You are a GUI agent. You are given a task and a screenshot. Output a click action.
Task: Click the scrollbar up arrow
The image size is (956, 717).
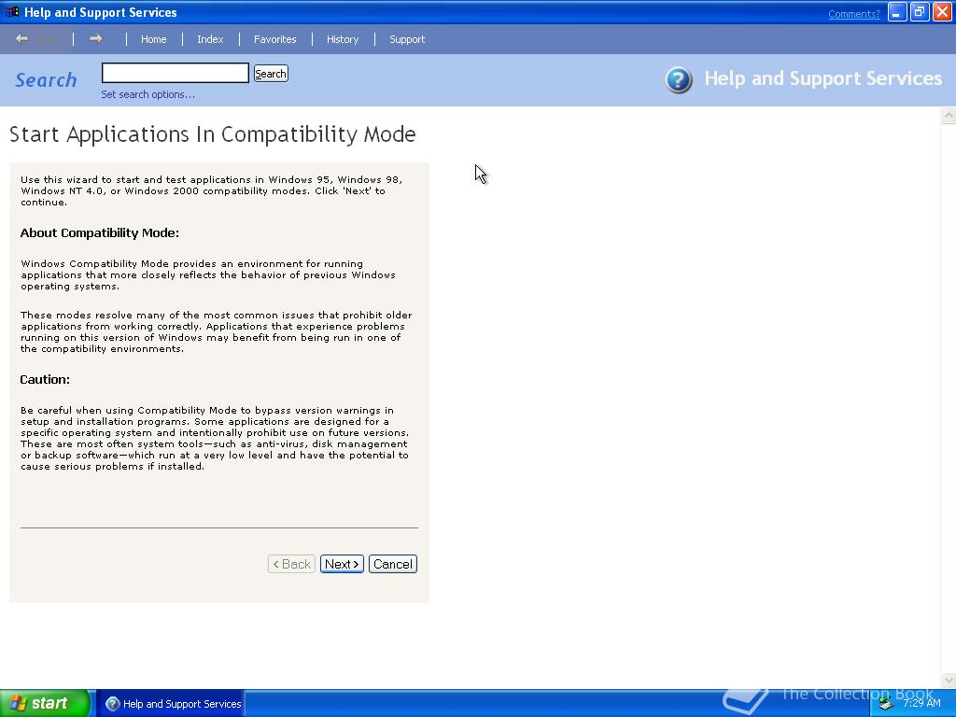click(949, 115)
